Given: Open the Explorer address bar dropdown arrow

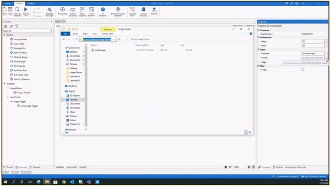Looking at the screenshot, I should (114, 39).
